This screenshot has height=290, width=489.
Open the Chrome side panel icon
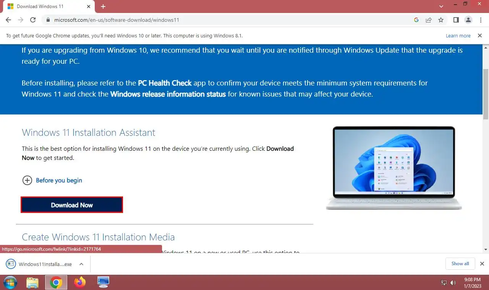click(x=456, y=20)
